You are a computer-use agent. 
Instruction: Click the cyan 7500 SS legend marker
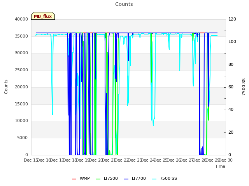click(x=154, y=179)
